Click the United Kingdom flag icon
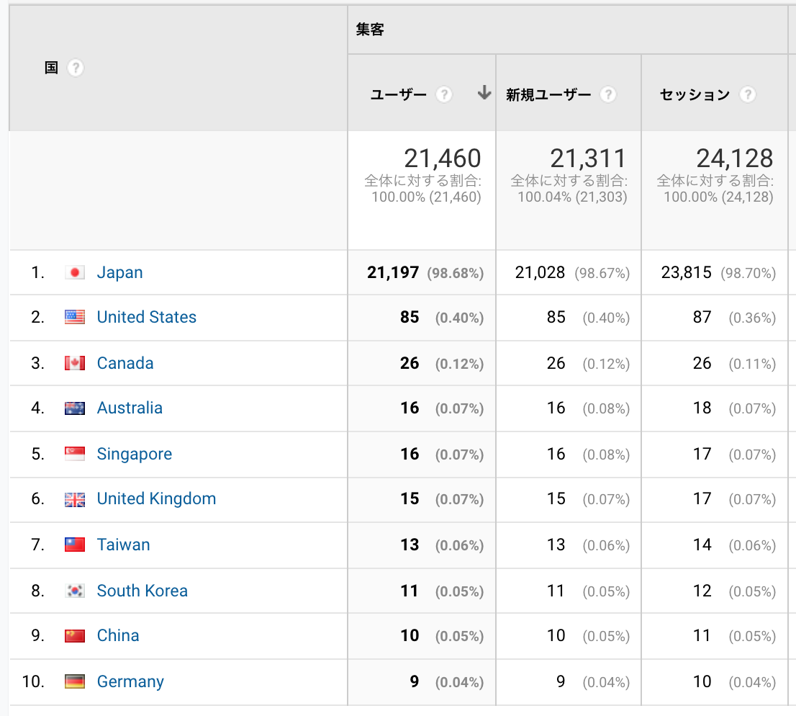 click(75, 499)
